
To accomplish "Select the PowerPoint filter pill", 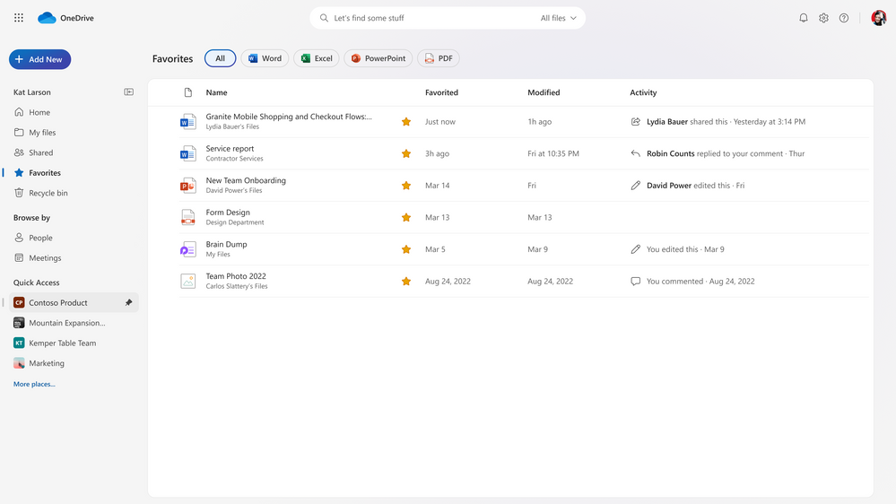I will pos(378,58).
